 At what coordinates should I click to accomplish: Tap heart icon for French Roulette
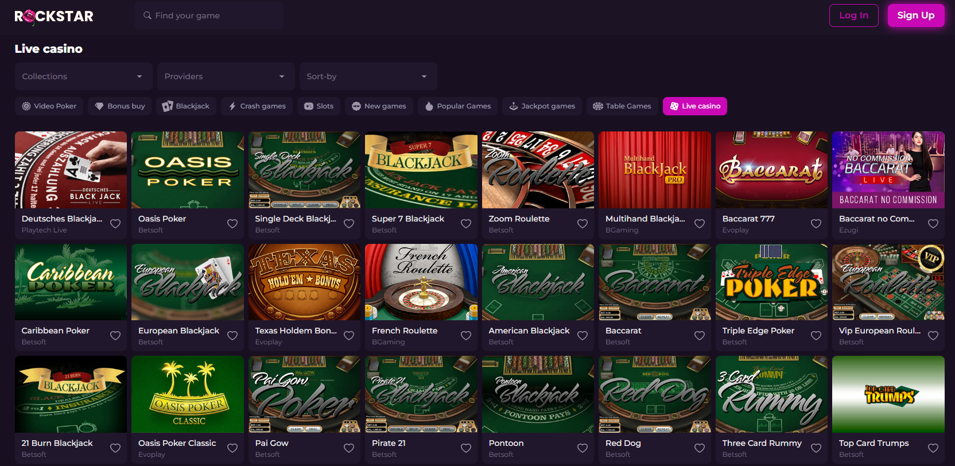click(466, 336)
